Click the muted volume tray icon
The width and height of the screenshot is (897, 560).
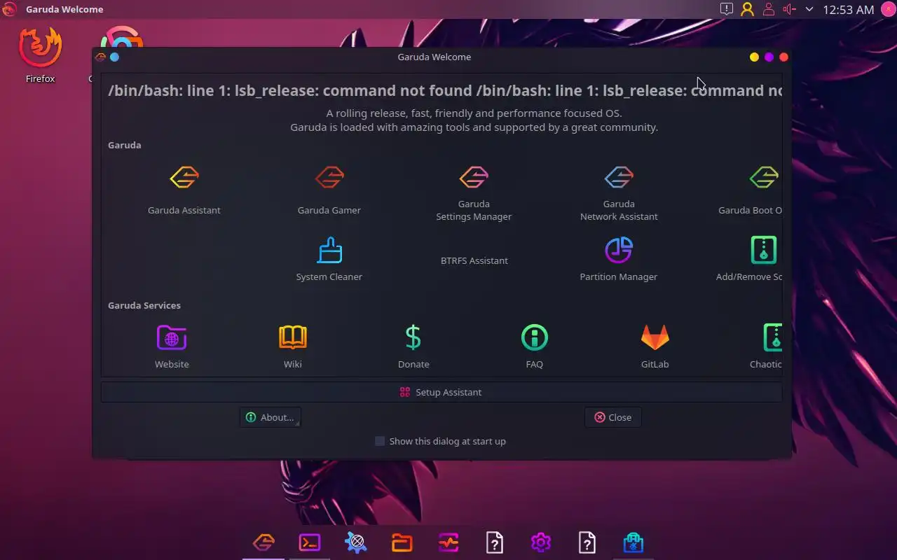coord(790,9)
